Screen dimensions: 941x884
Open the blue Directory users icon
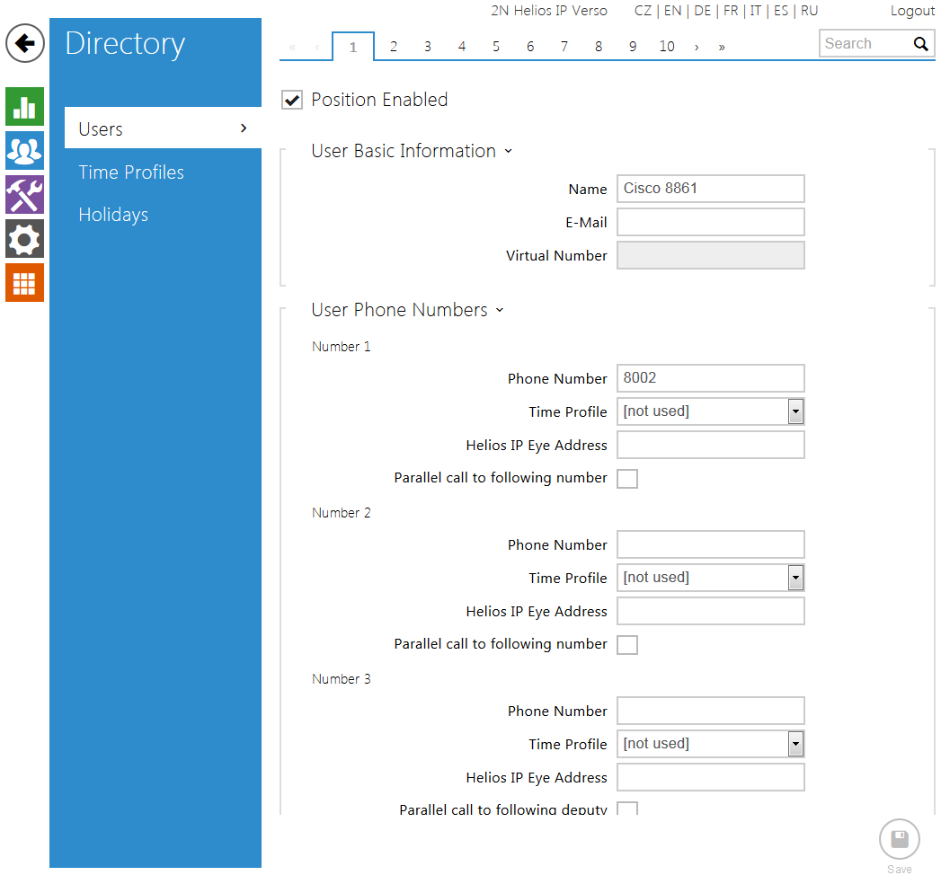24,150
